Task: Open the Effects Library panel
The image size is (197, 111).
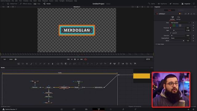Action: tap(26, 4)
